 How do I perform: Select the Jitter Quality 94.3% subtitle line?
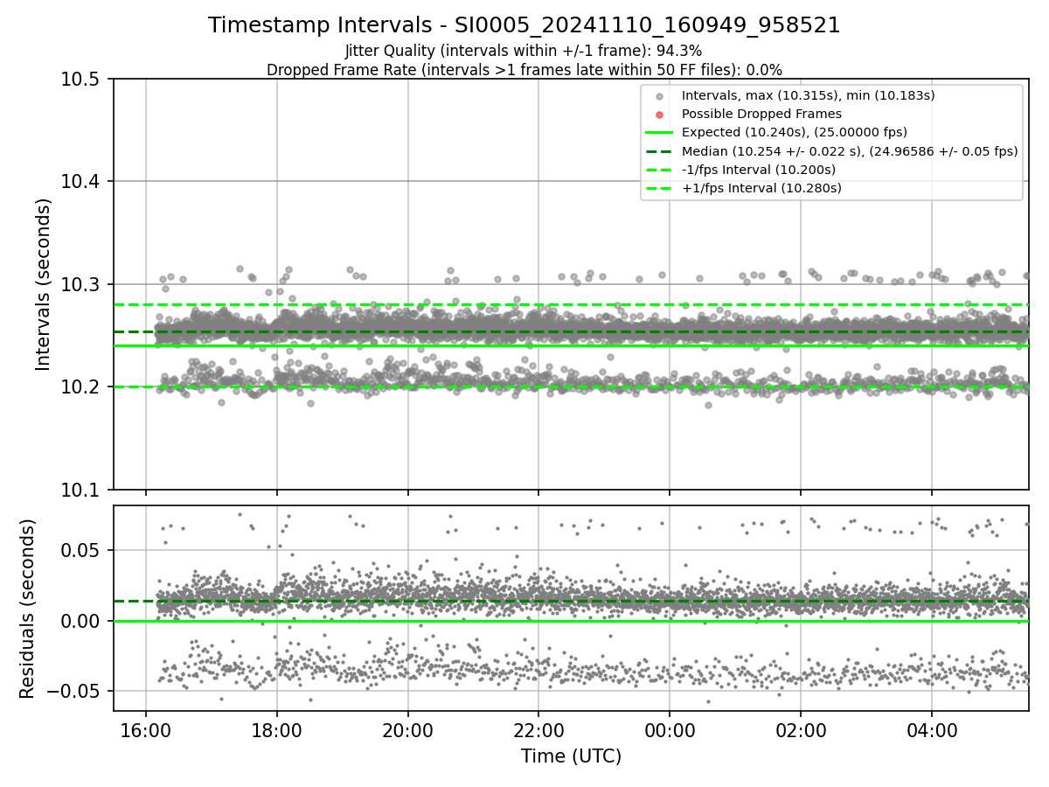[x=524, y=51]
